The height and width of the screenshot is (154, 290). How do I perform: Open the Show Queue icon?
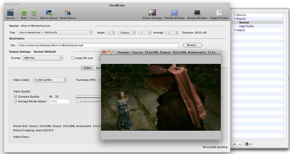click(67, 13)
